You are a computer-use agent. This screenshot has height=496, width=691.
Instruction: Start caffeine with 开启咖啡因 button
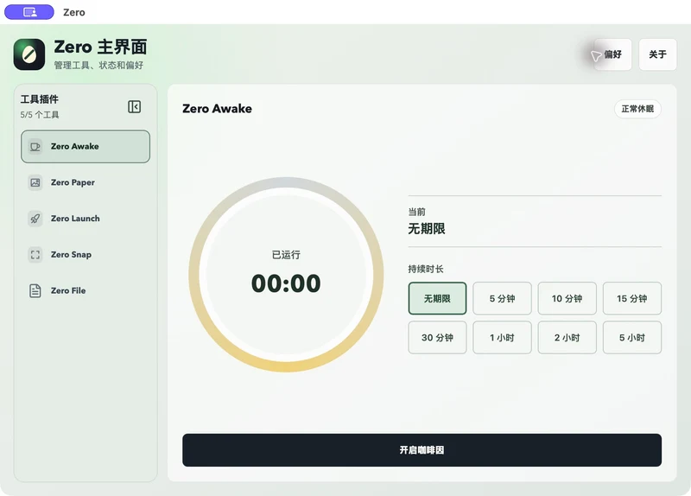click(x=422, y=450)
